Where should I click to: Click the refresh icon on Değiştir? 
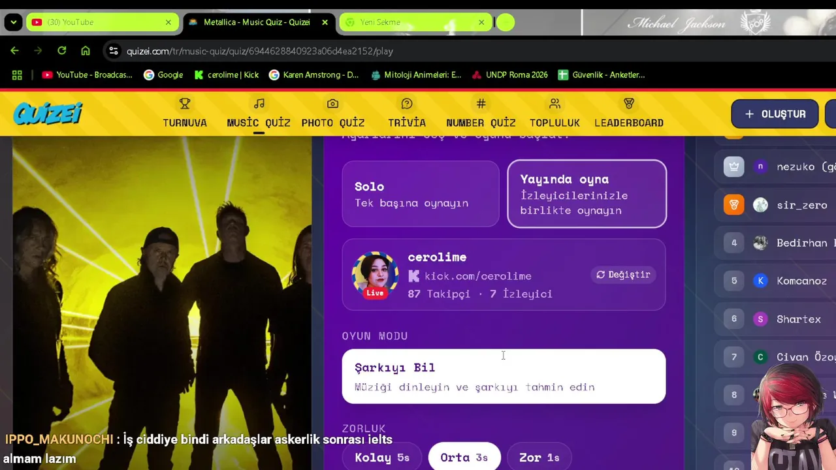pyautogui.click(x=601, y=275)
